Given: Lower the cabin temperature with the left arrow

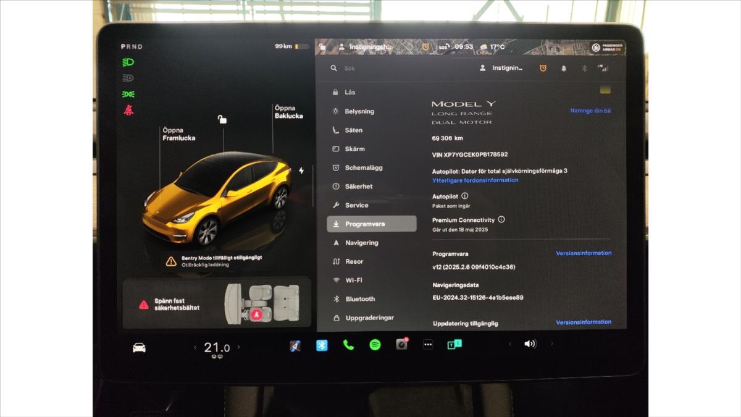Looking at the screenshot, I should point(195,347).
